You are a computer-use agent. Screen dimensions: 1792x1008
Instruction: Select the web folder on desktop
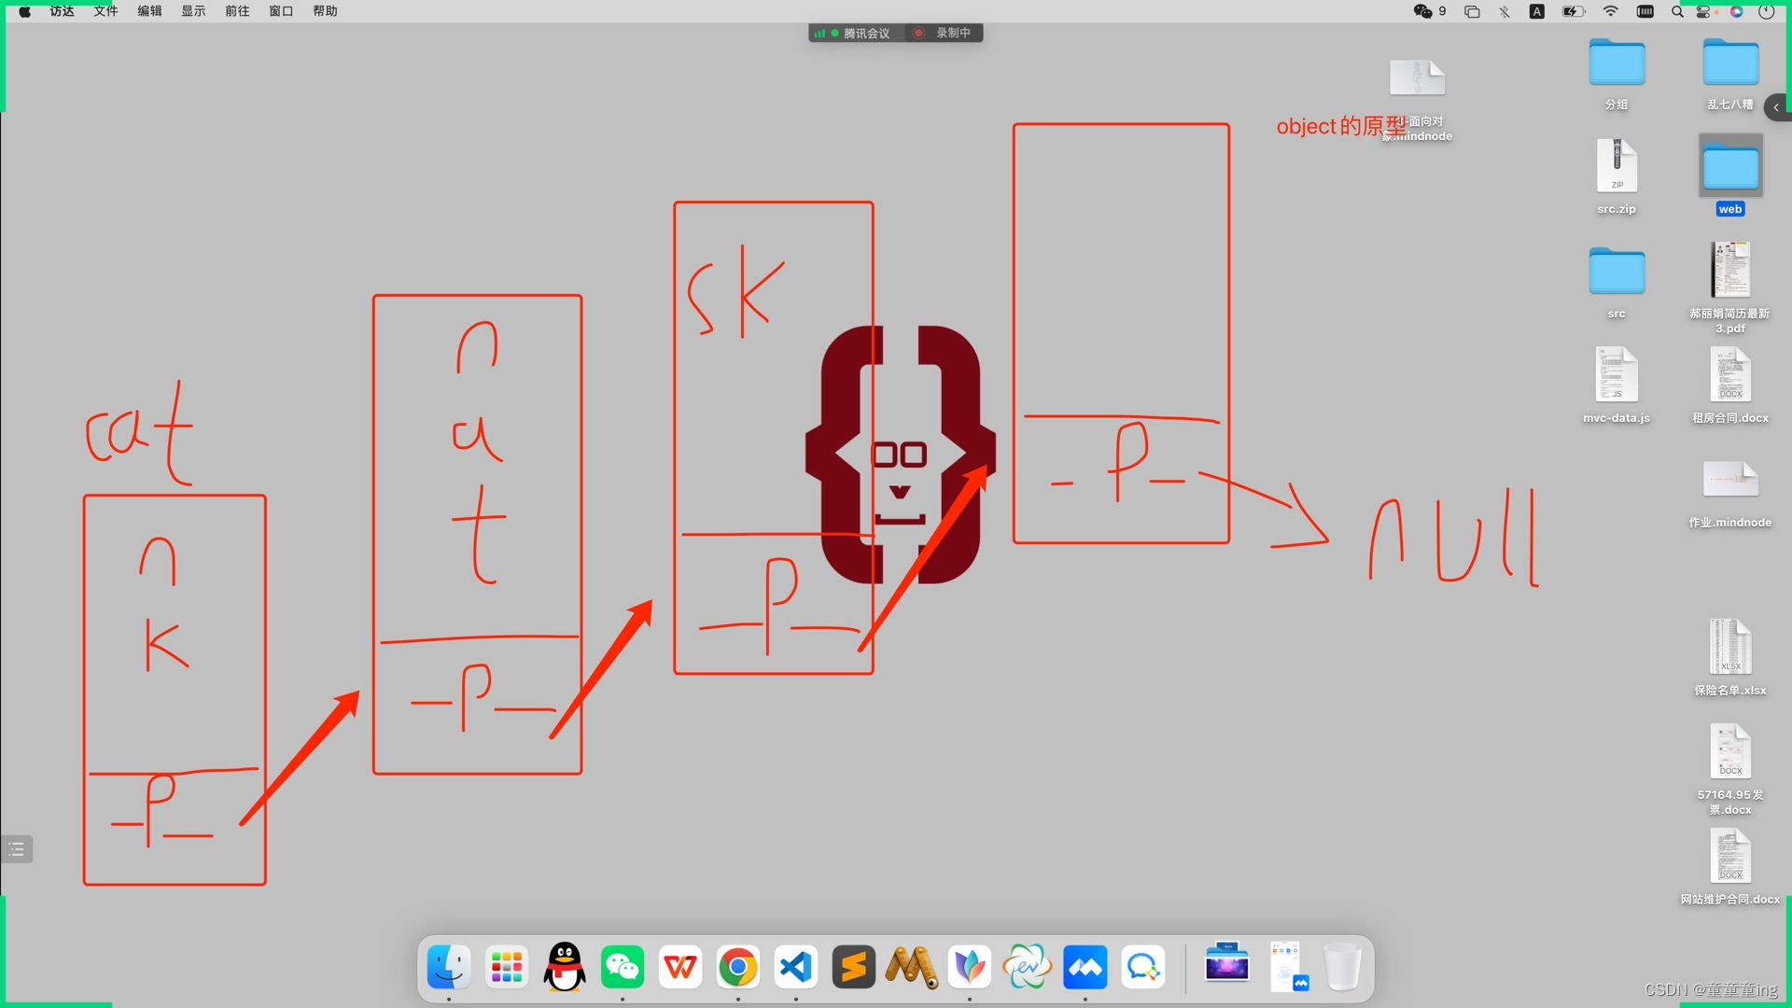1730,175
